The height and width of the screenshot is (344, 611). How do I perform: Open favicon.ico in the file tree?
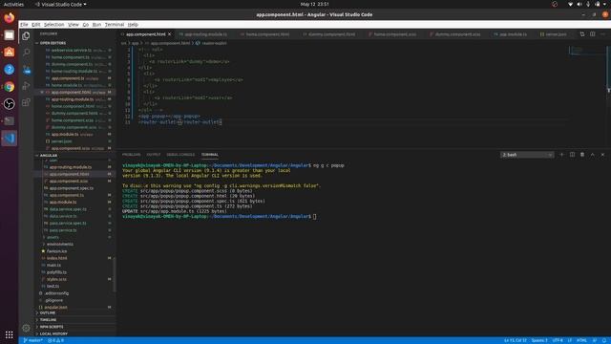pyautogui.click(x=57, y=251)
